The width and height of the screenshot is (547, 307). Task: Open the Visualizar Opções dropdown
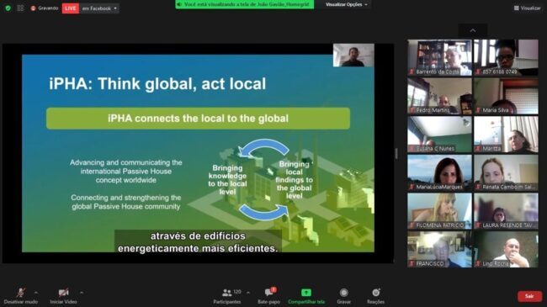[x=346, y=4]
